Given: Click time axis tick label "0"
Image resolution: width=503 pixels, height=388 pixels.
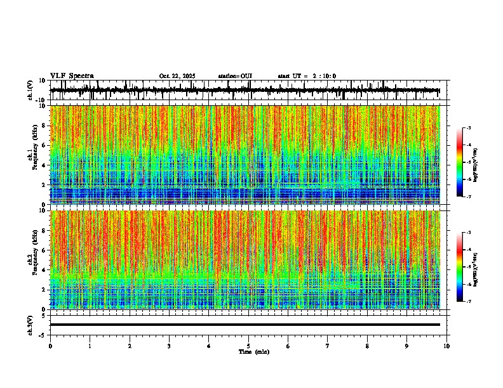Looking at the screenshot, I should coord(50,346).
